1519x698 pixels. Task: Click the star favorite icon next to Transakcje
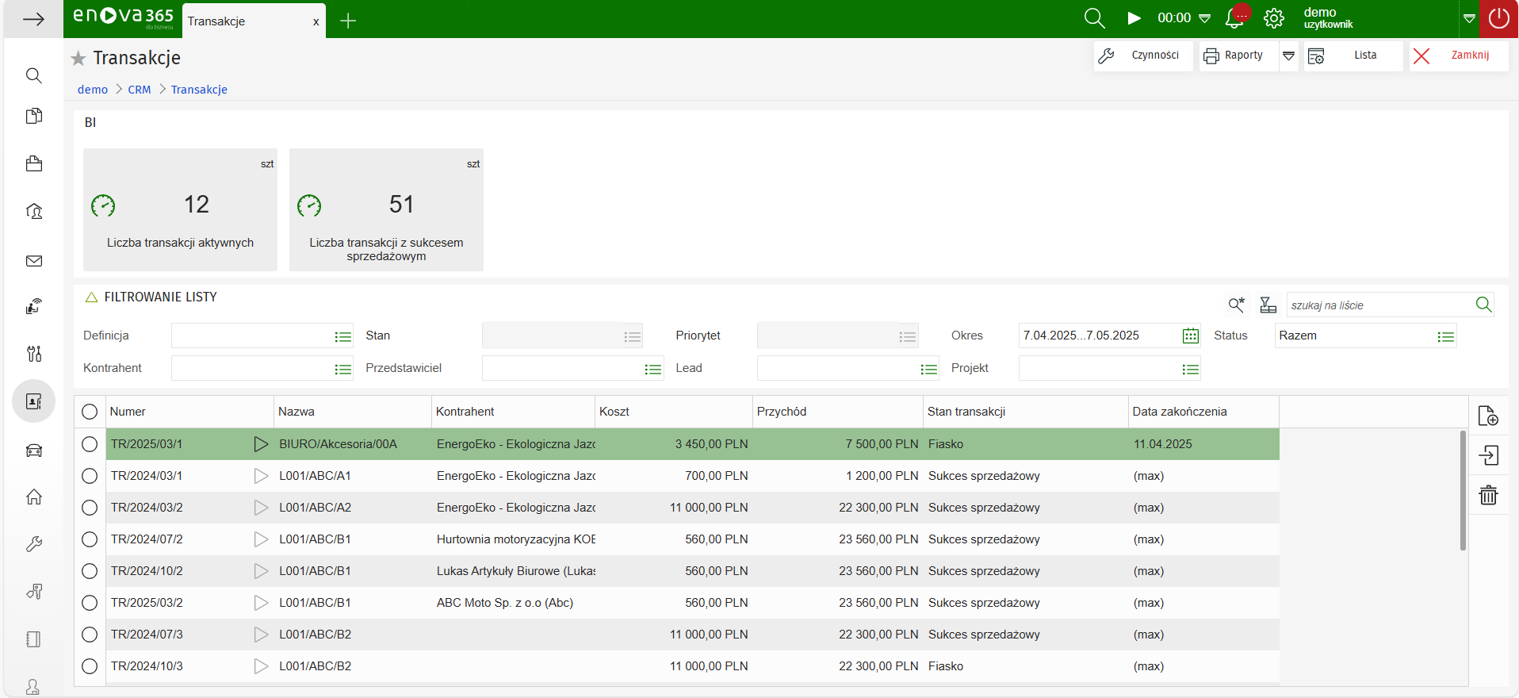pyautogui.click(x=78, y=58)
